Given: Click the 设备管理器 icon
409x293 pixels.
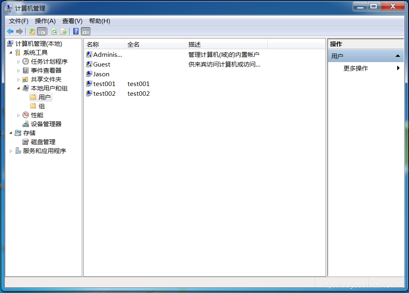Looking at the screenshot, I should 26,124.
